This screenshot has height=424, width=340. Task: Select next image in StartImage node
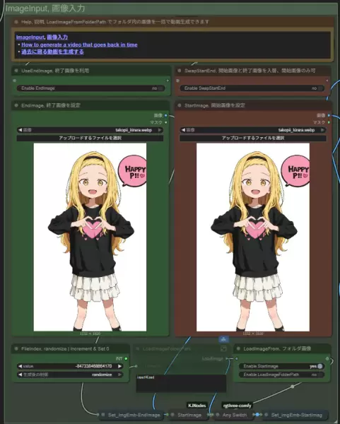click(x=323, y=130)
